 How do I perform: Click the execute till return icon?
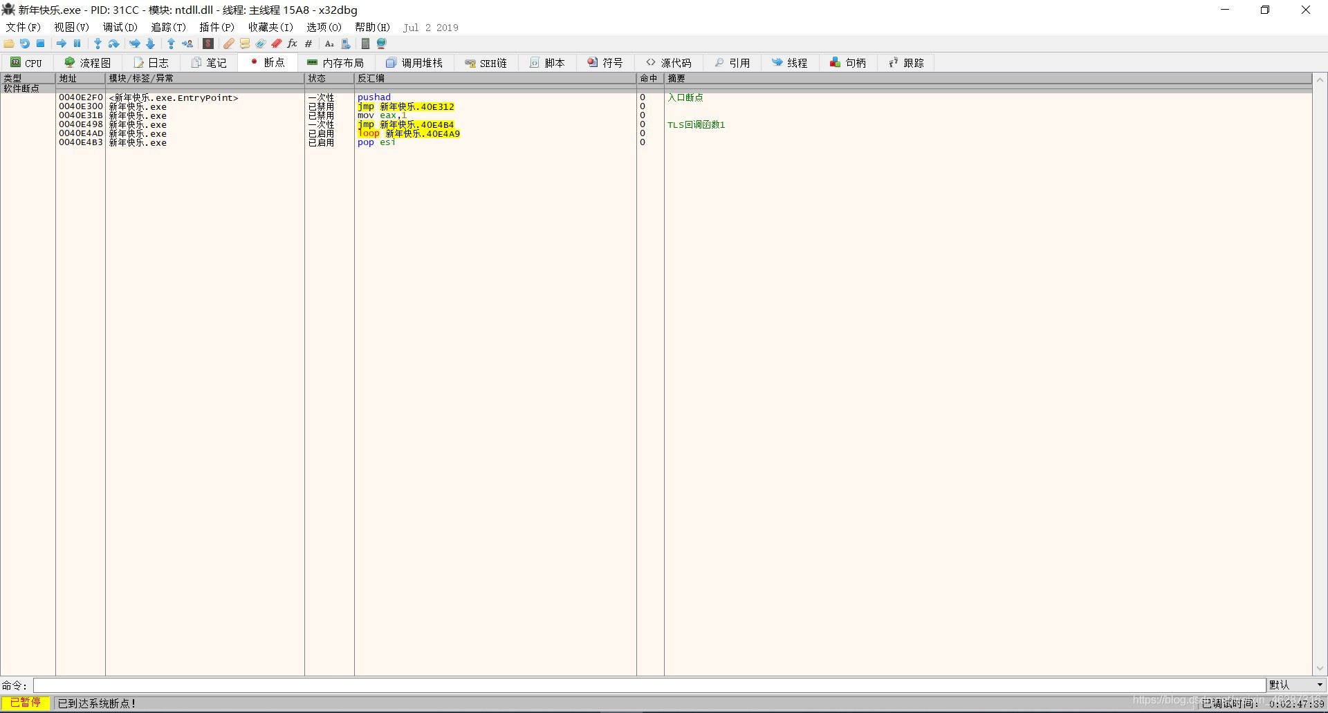172,44
